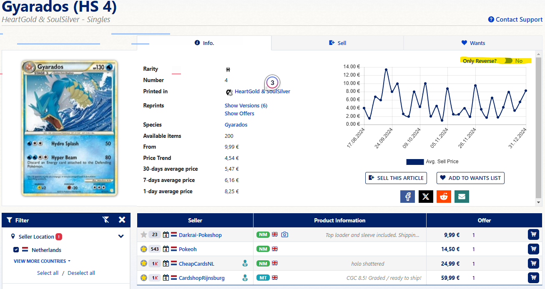Screen dimensions: 545x289
Task: Share the card on Facebook
Action: pos(407,197)
